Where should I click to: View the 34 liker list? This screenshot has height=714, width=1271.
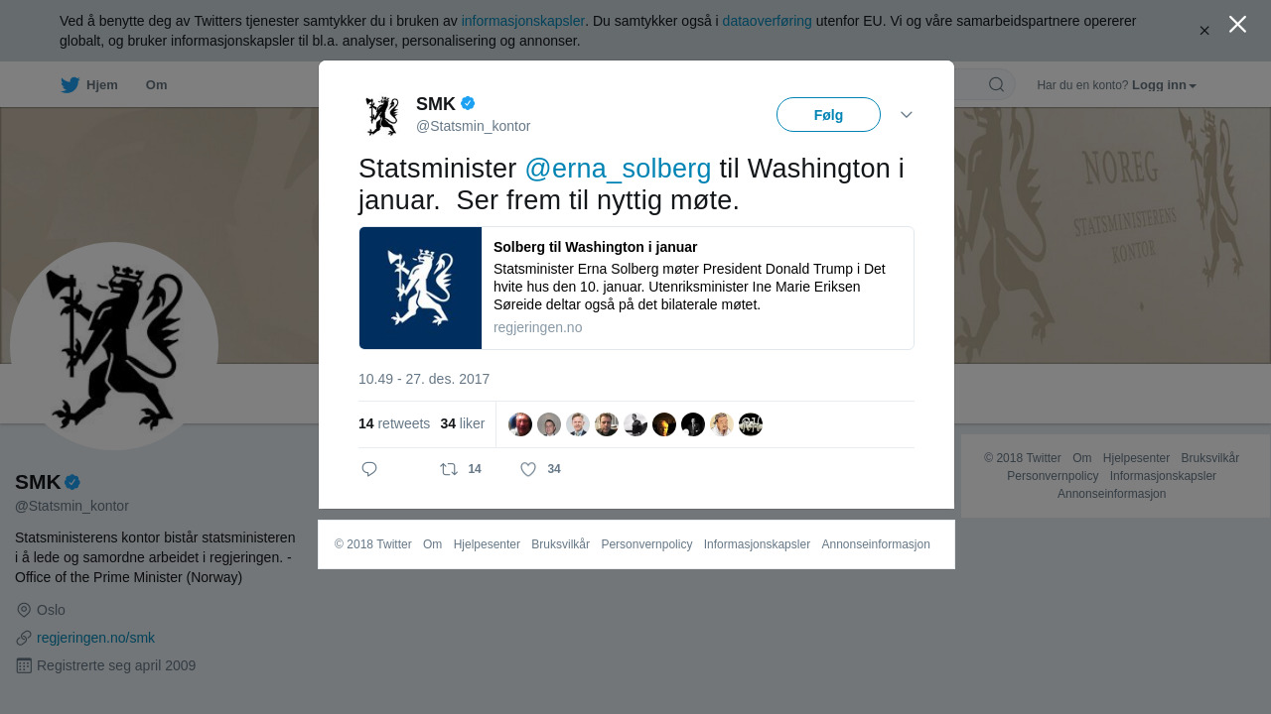tap(463, 423)
